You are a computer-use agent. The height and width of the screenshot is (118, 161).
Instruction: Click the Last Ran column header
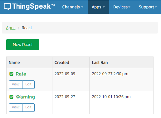coord(100,62)
